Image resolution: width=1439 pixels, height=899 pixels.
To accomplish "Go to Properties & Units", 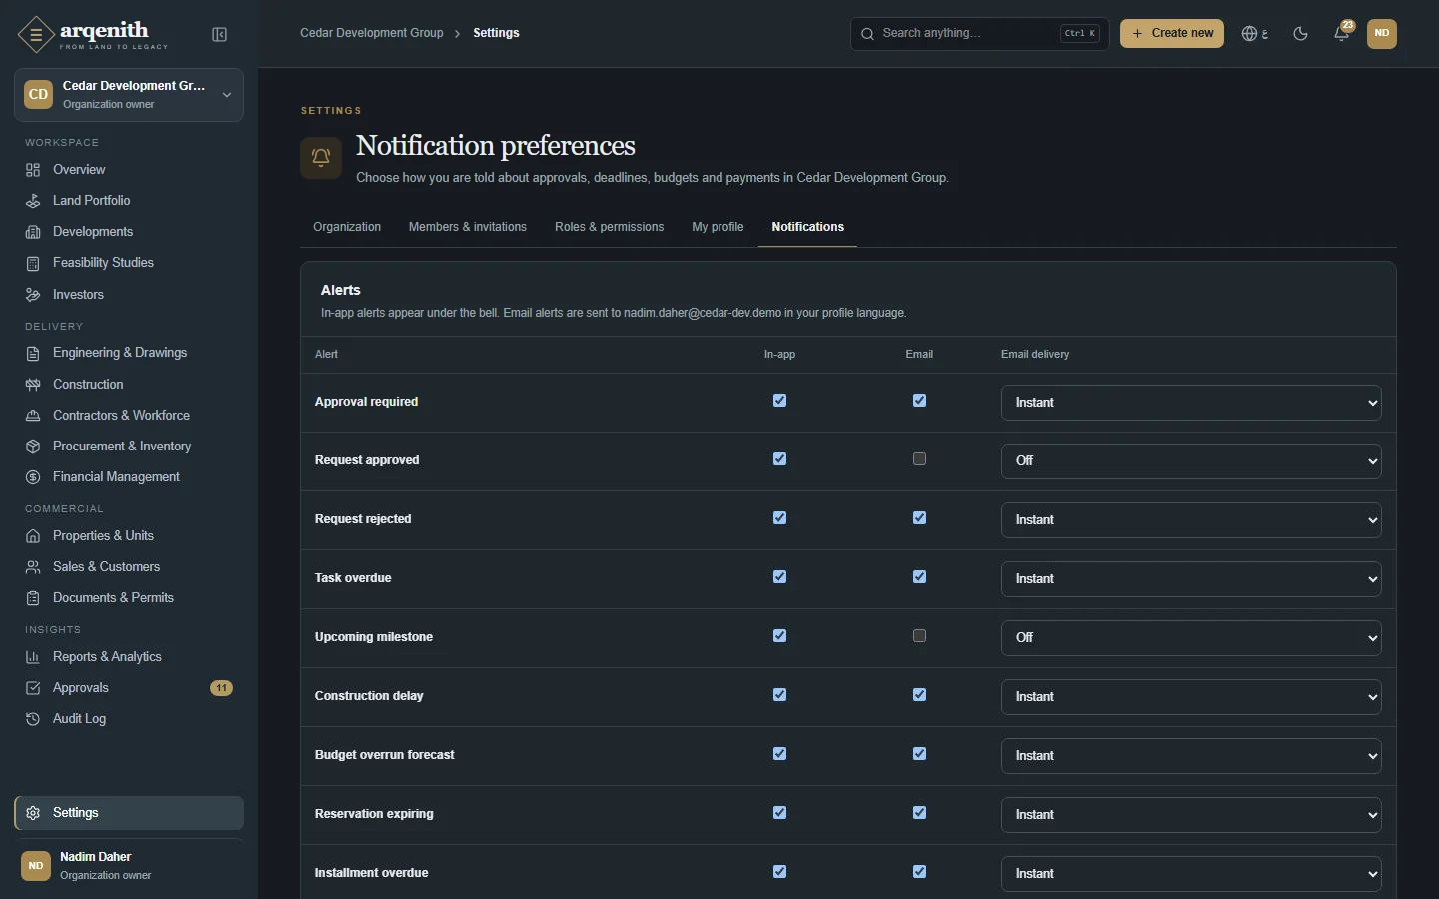I will 129,536.
